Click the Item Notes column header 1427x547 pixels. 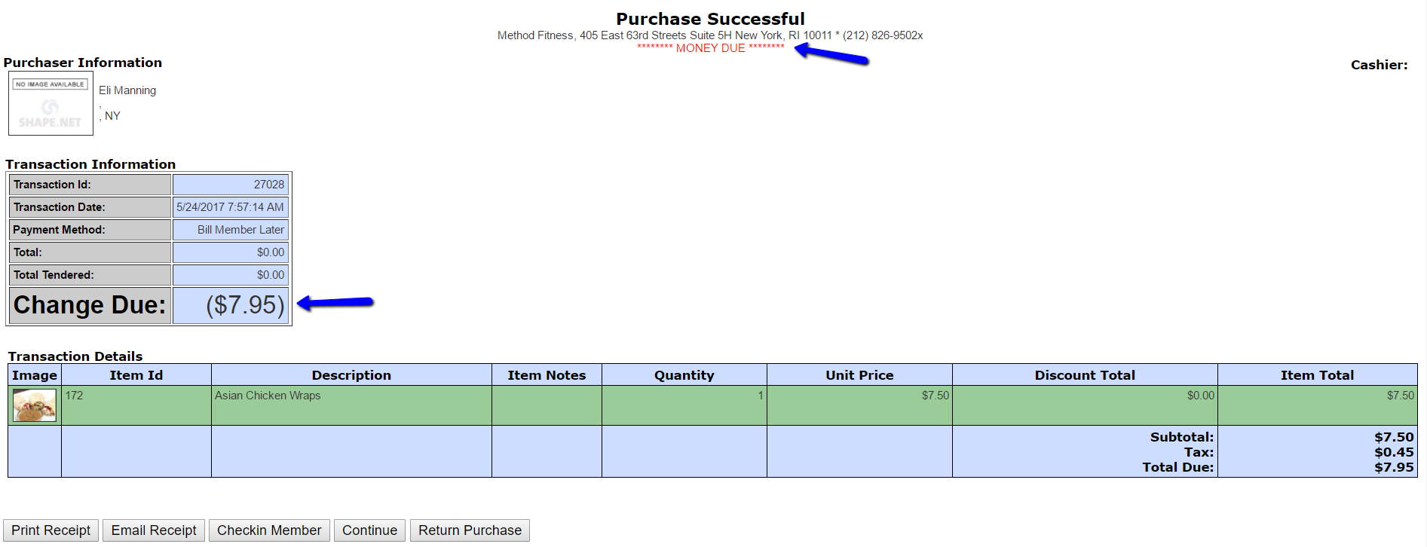pos(547,375)
